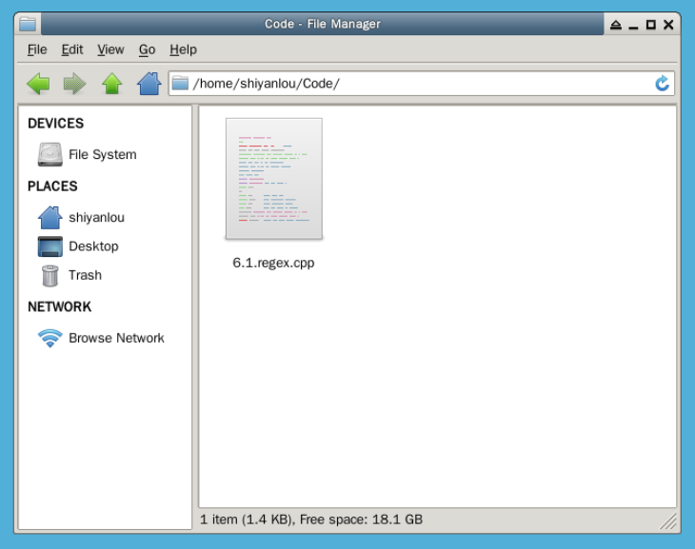Viewport: 695px width, 549px height.
Task: Click the /home/shiyanlou/Code/ path field
Action: [421, 84]
